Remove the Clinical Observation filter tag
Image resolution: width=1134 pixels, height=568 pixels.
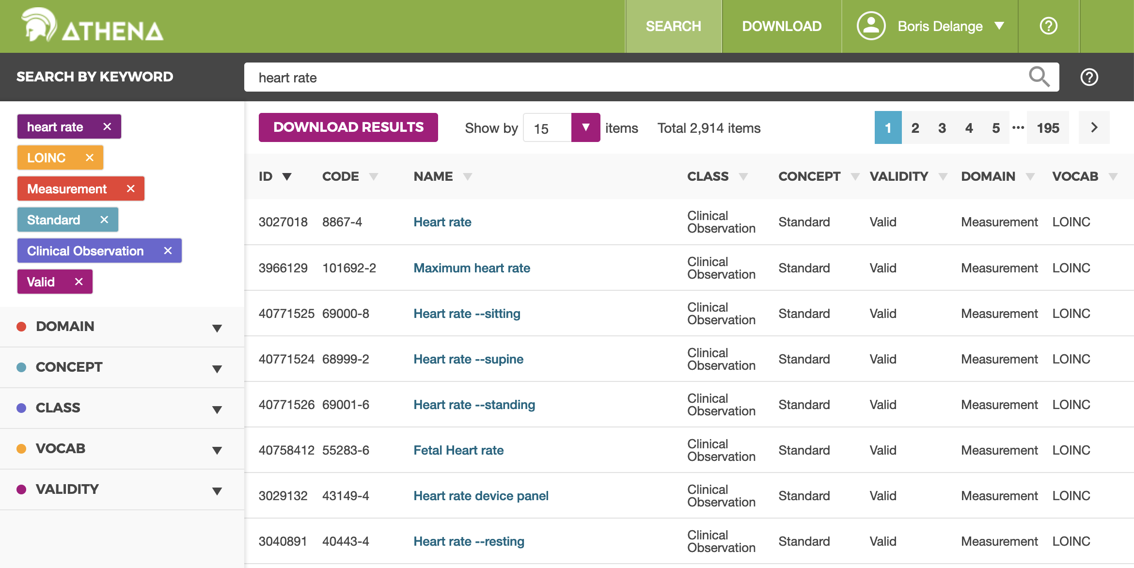(x=168, y=251)
